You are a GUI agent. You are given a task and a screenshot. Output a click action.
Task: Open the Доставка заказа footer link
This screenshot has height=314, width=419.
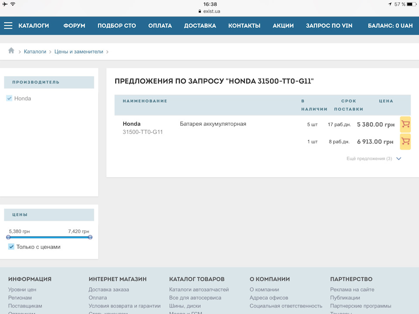coord(109,290)
